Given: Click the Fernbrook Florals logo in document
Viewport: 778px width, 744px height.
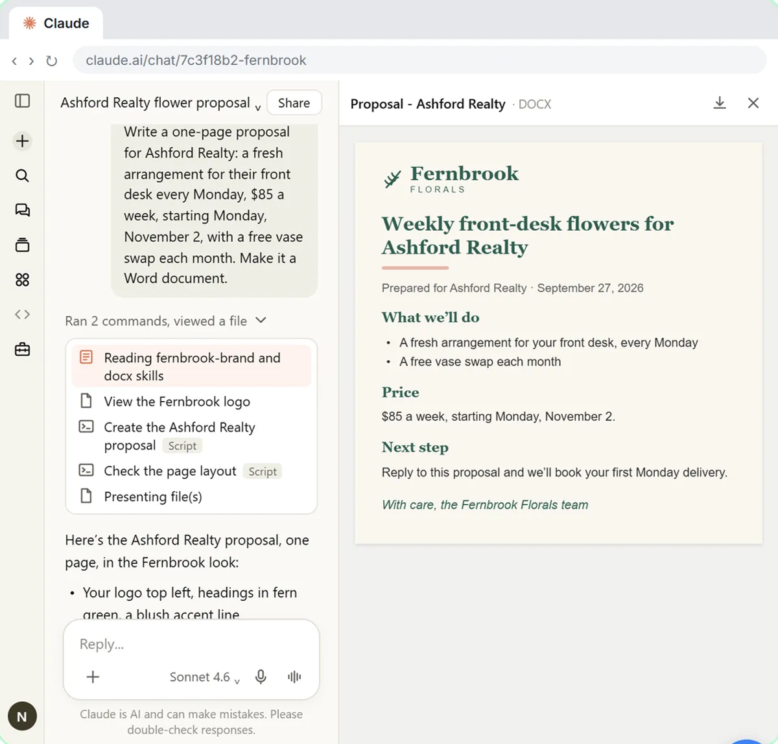Looking at the screenshot, I should click(x=451, y=178).
